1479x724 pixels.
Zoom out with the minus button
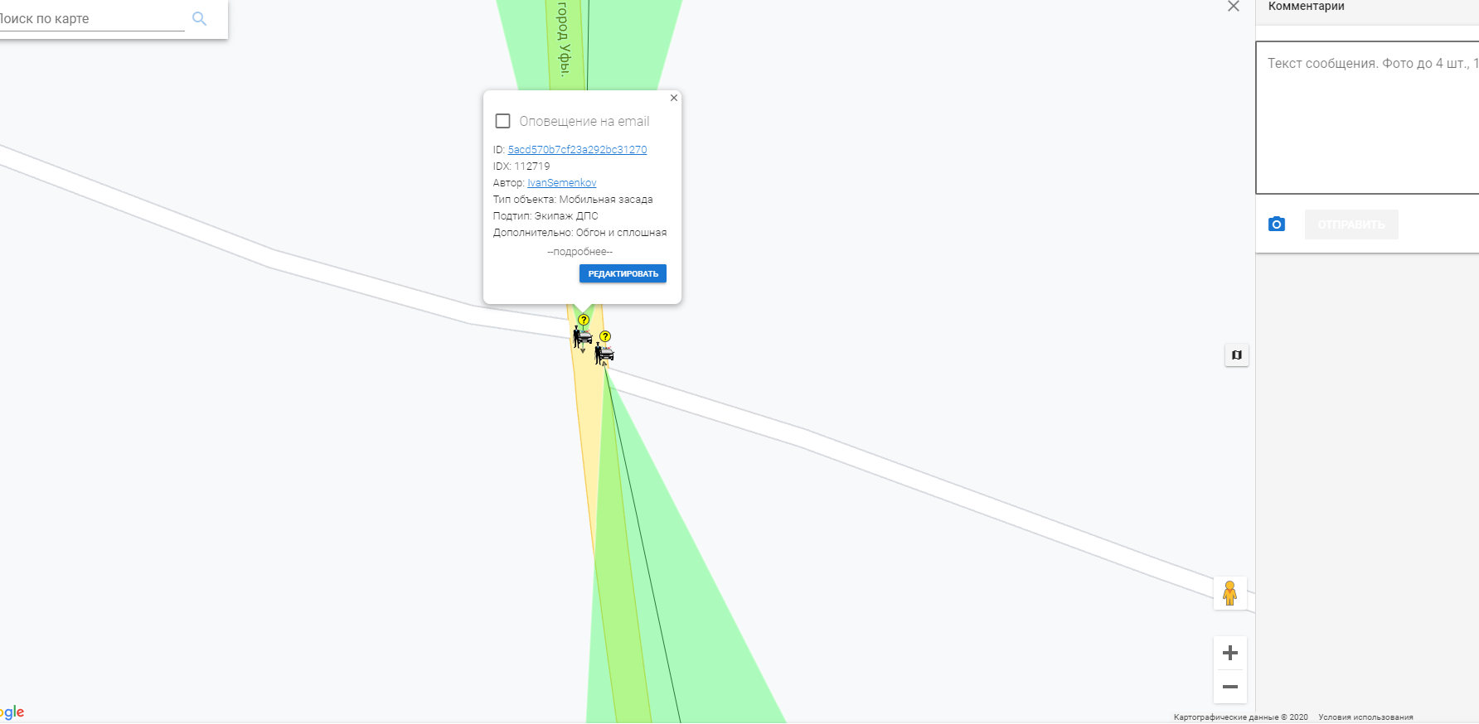[1230, 687]
